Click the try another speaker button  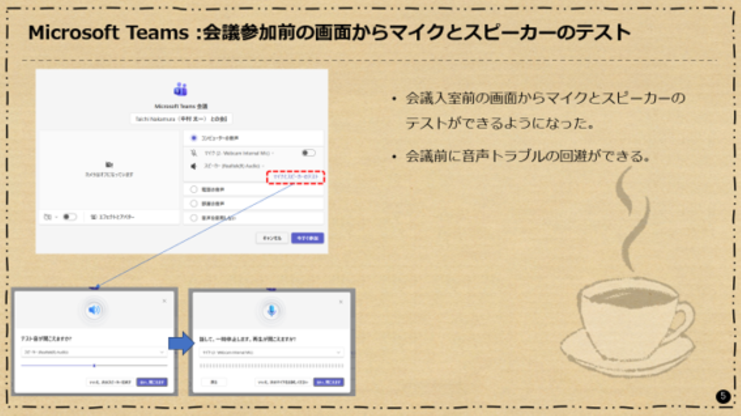tap(110, 382)
